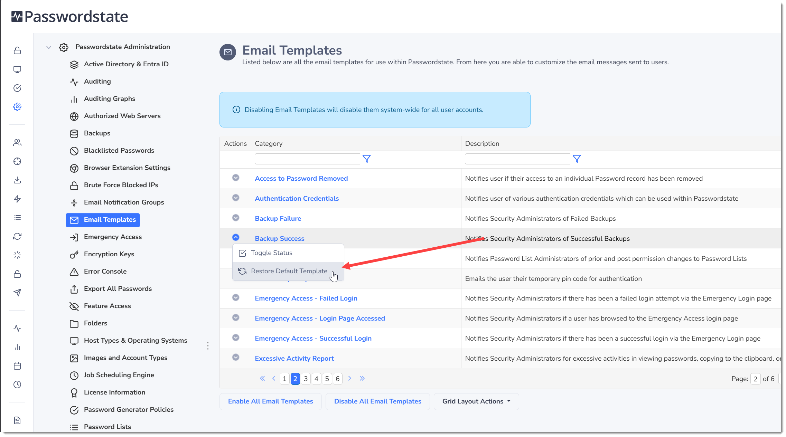Open Blacklisted Passwords tree item

point(119,151)
